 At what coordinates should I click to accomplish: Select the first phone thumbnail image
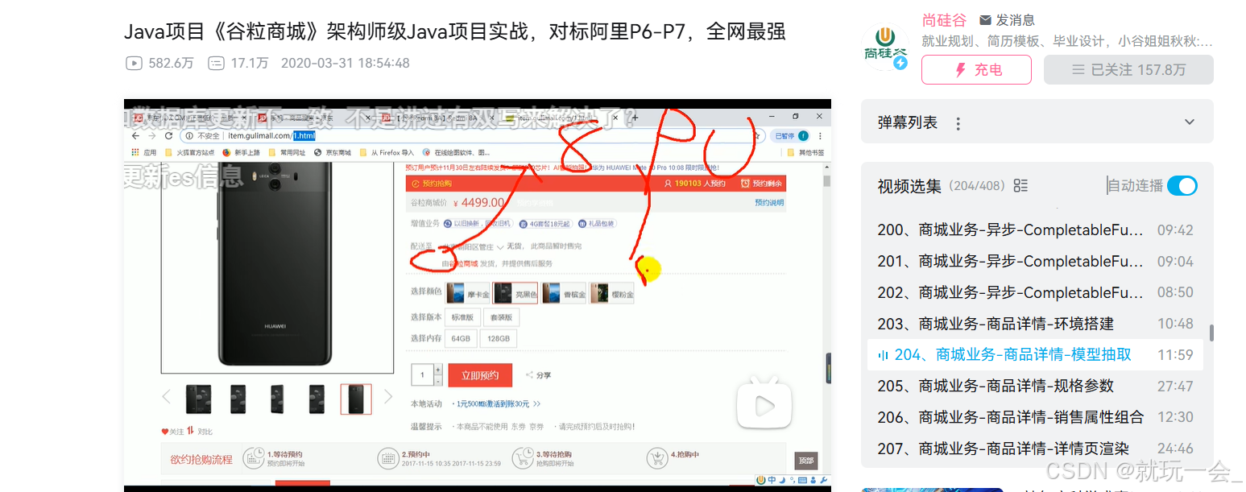198,399
